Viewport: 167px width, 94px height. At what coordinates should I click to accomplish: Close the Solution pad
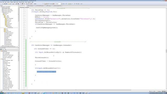[19, 5]
